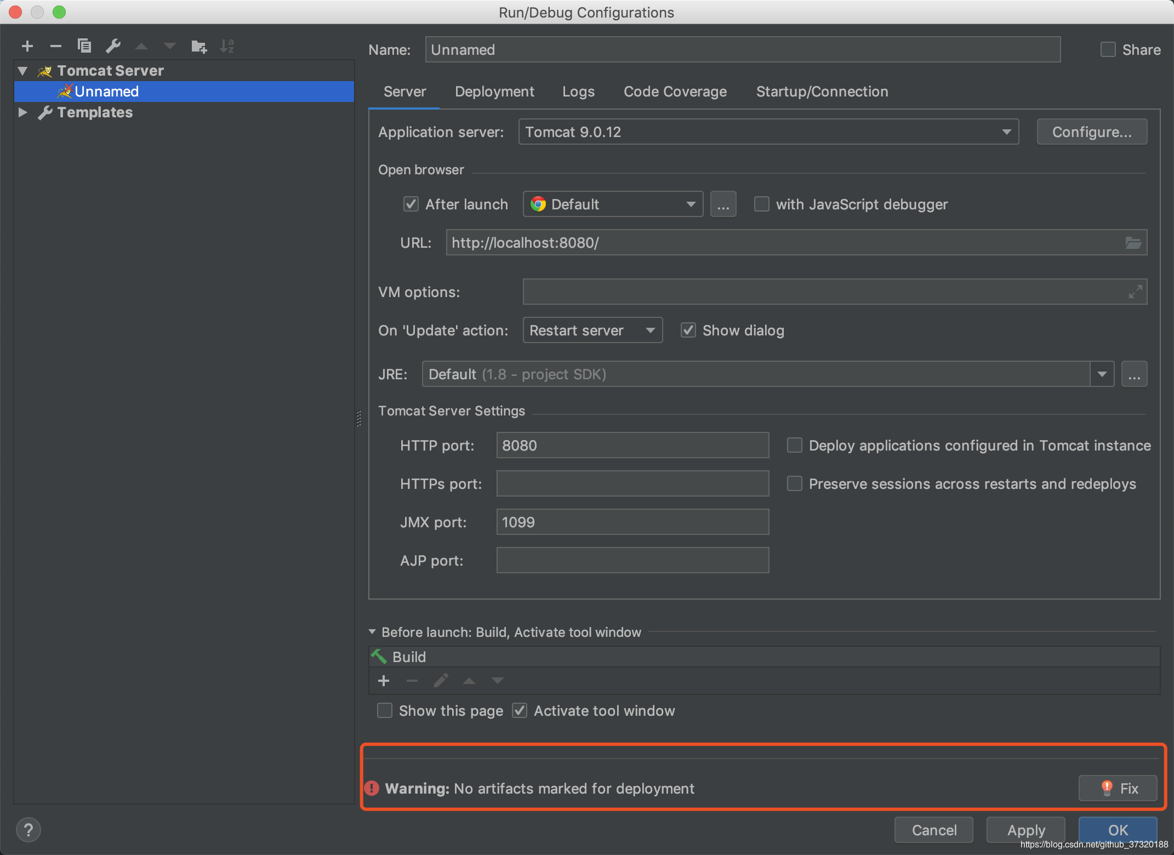Sort configurations alphabetically icon
Screen dimensions: 1174x855
[227, 47]
